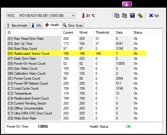Select the Health tab

(52, 25)
